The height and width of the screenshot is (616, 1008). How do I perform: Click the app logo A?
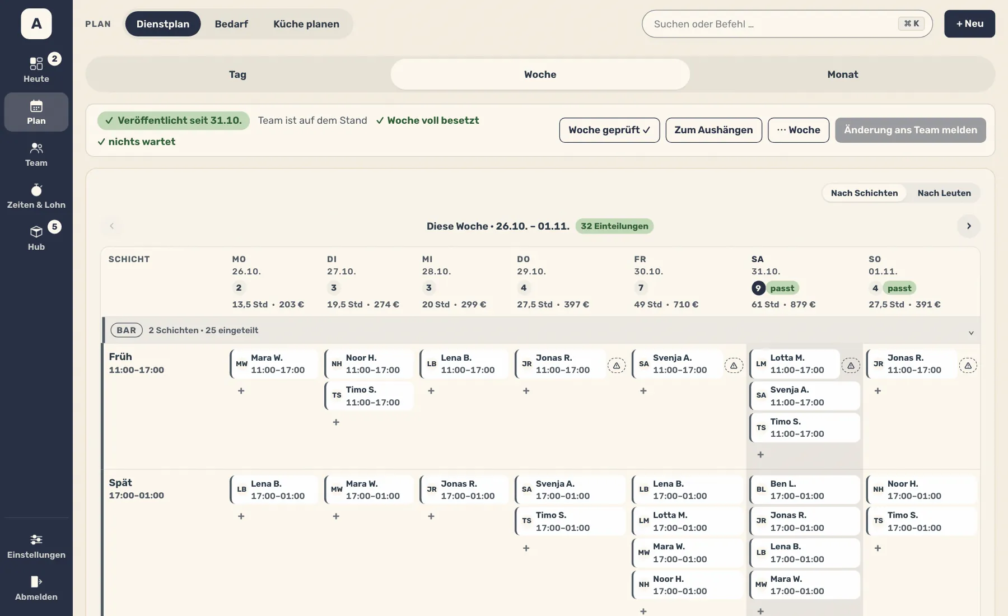pyautogui.click(x=36, y=24)
